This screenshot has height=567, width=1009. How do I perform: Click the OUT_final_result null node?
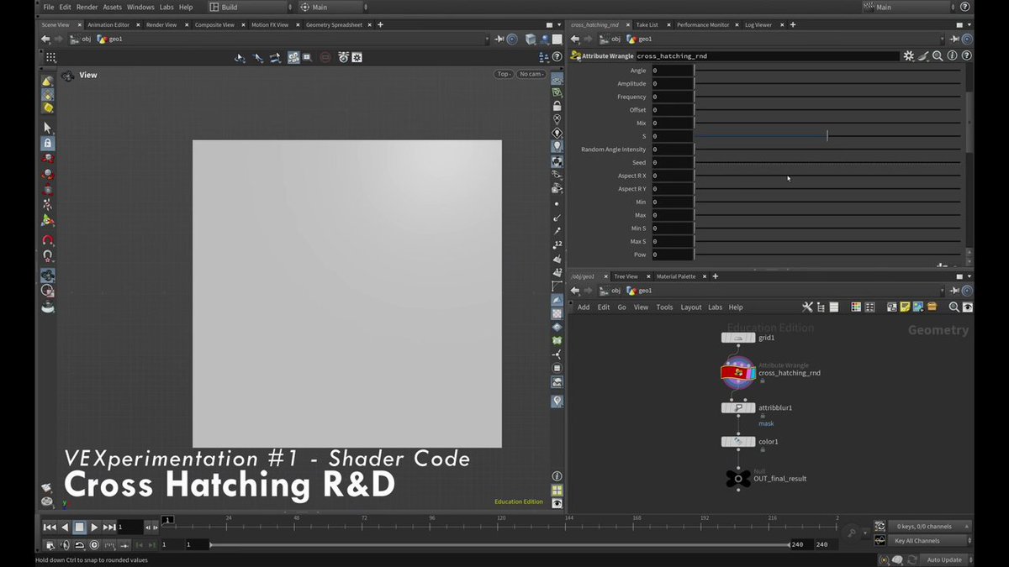738,478
